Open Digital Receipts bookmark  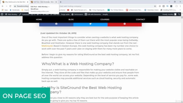[x=79, y=10]
